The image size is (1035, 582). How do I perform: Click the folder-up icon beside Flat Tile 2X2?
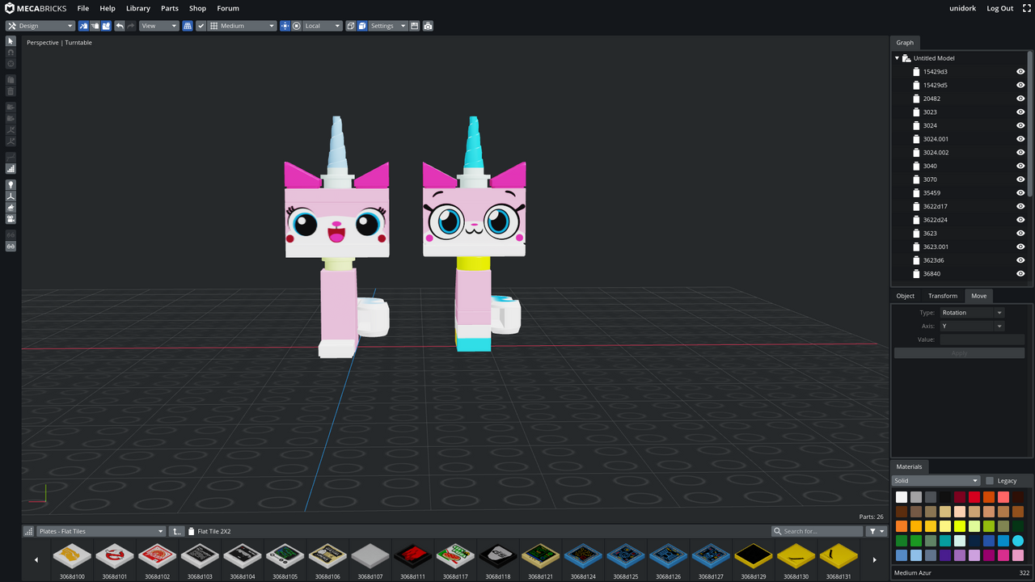click(177, 531)
